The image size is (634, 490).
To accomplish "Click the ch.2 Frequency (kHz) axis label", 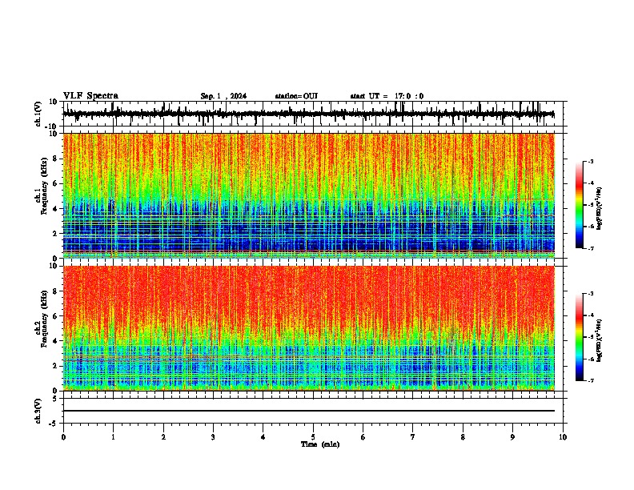I will tap(44, 319).
